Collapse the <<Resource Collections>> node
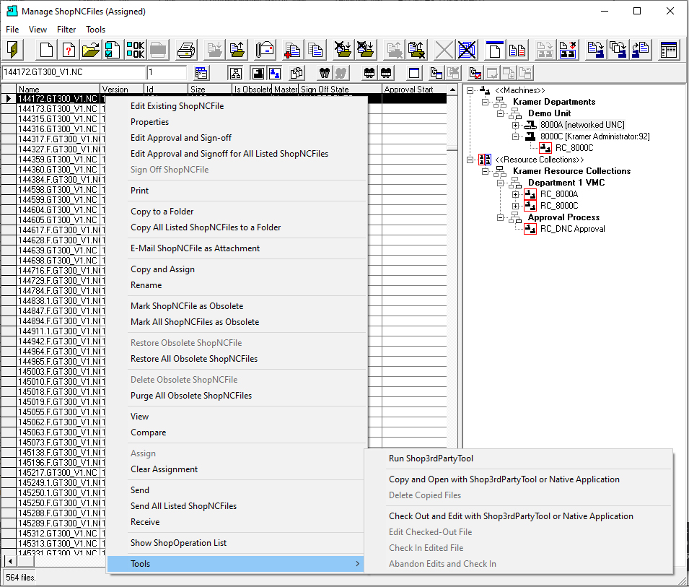 coord(470,160)
